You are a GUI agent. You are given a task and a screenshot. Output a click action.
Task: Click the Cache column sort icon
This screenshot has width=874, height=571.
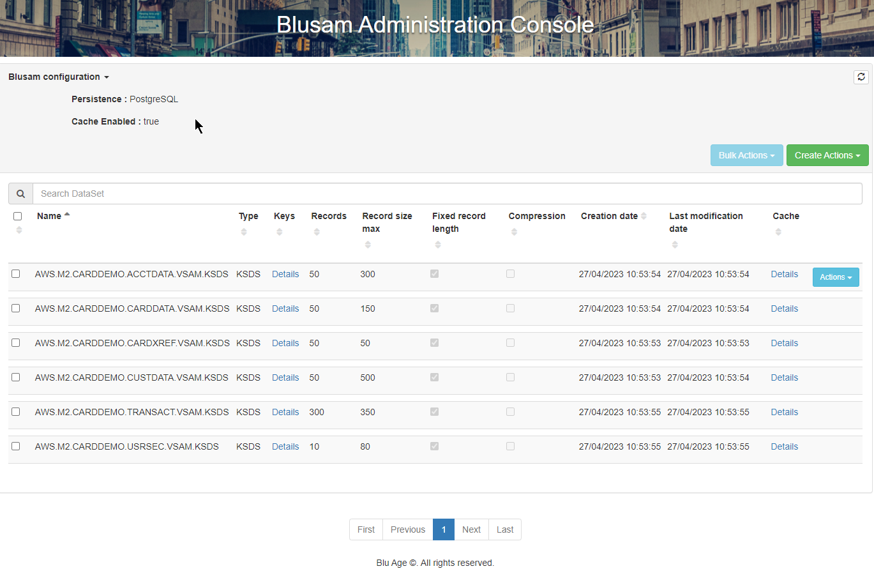point(778,231)
